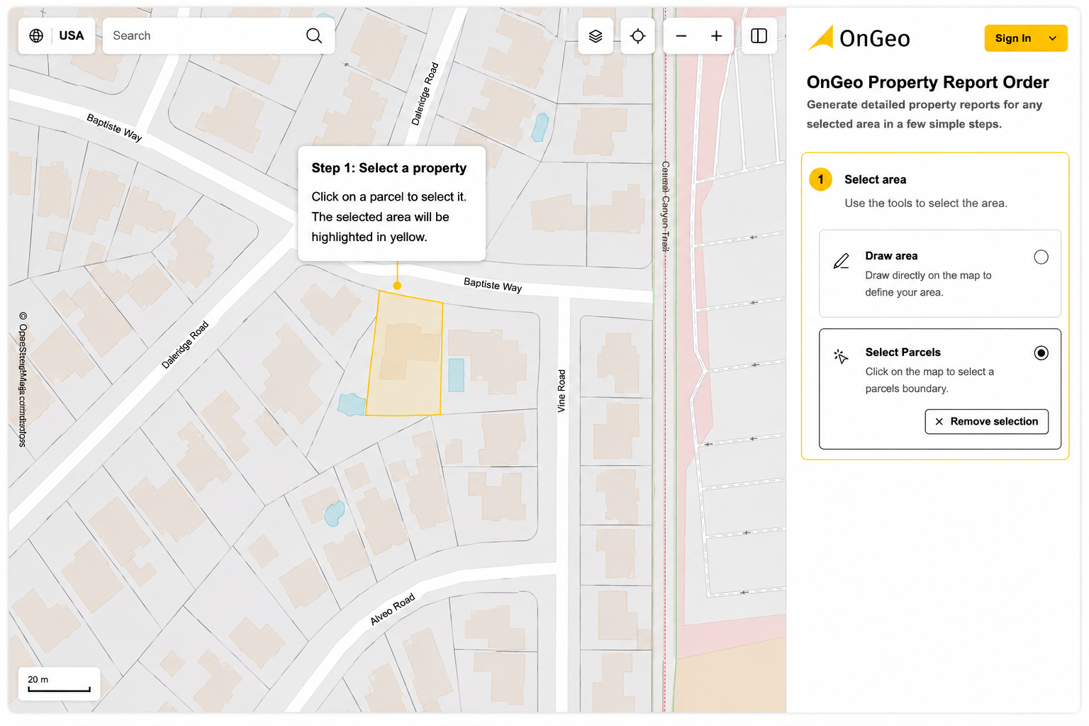Click the "Step 1: Select a property" heading
This screenshot has width=1089, height=726.
(x=389, y=168)
